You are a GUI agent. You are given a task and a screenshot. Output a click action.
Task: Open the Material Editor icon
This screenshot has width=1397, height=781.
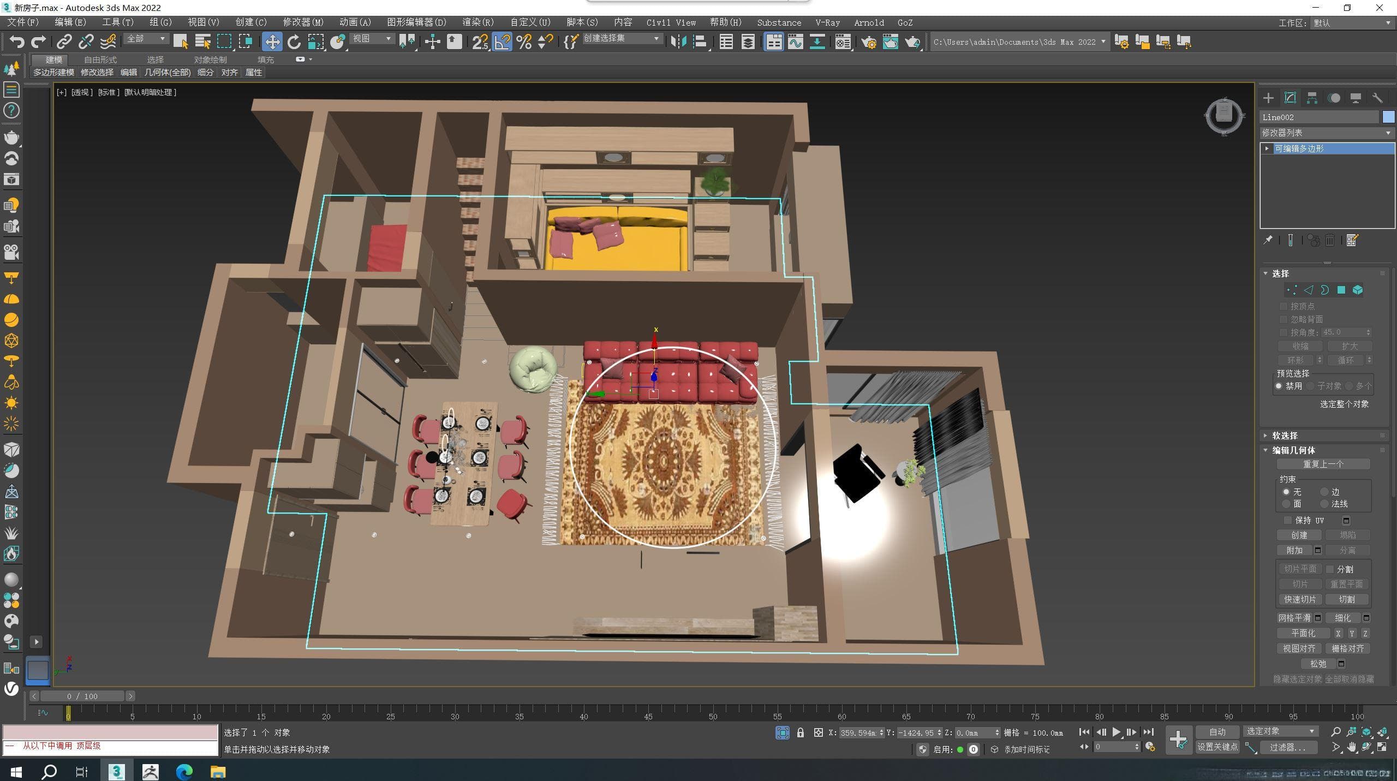[x=843, y=41]
